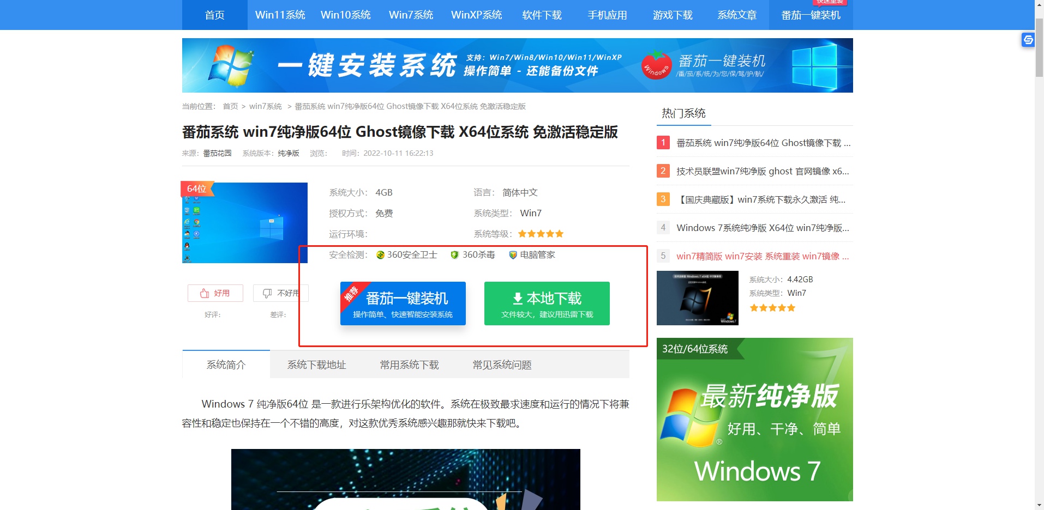Open hot item Windows 7系统纯净版 X64位
1044x510 pixels.
pyautogui.click(x=763, y=228)
